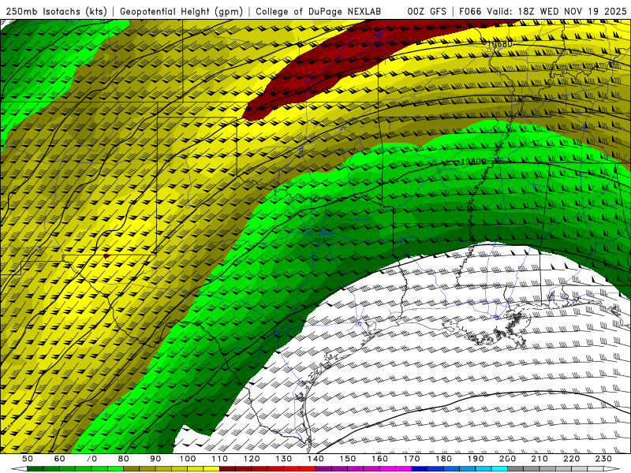Screen dimensions: 631x473
Task: Click the 50 value on the color scale
Action: (28, 459)
